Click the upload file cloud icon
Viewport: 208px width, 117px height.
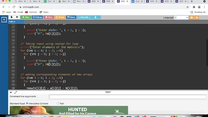[x=17, y=17]
